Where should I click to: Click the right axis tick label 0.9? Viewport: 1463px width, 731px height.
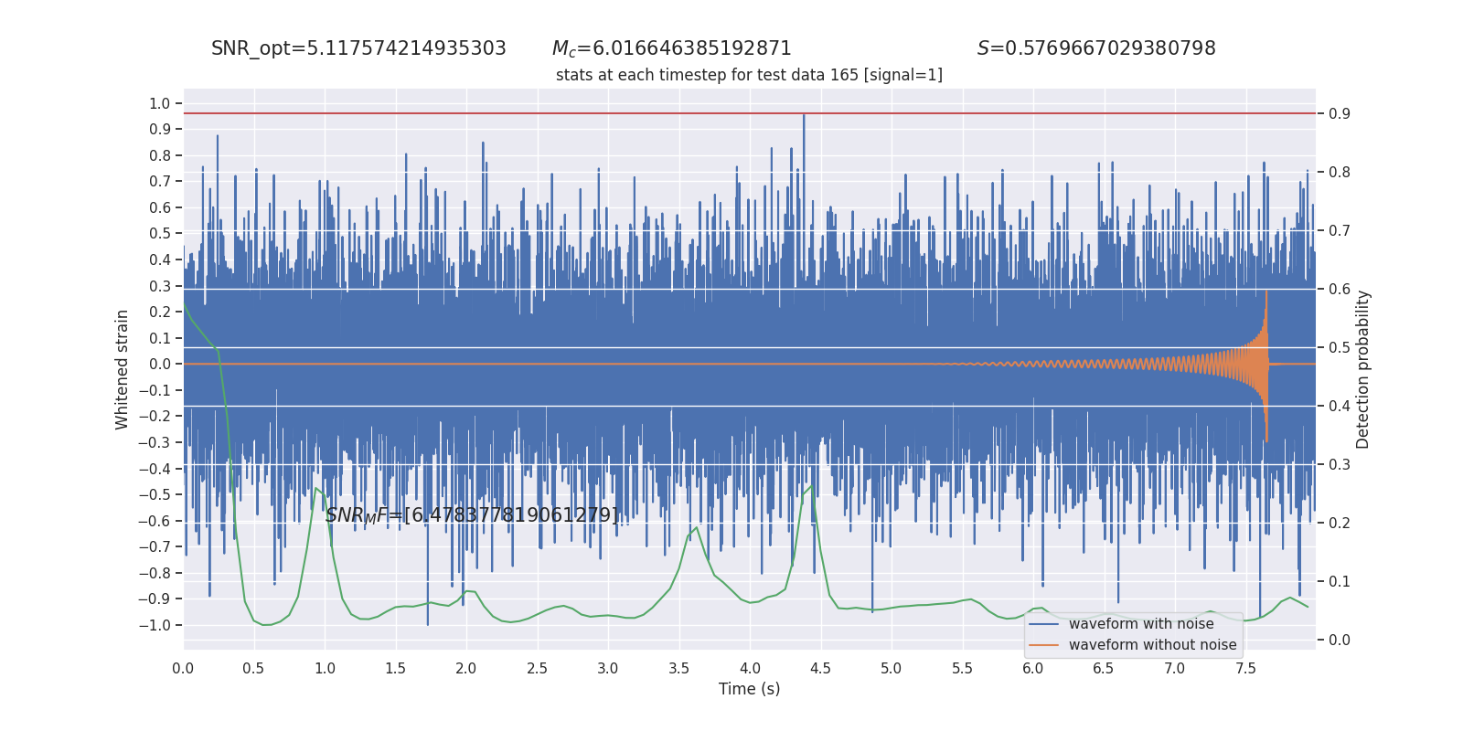coord(1340,114)
